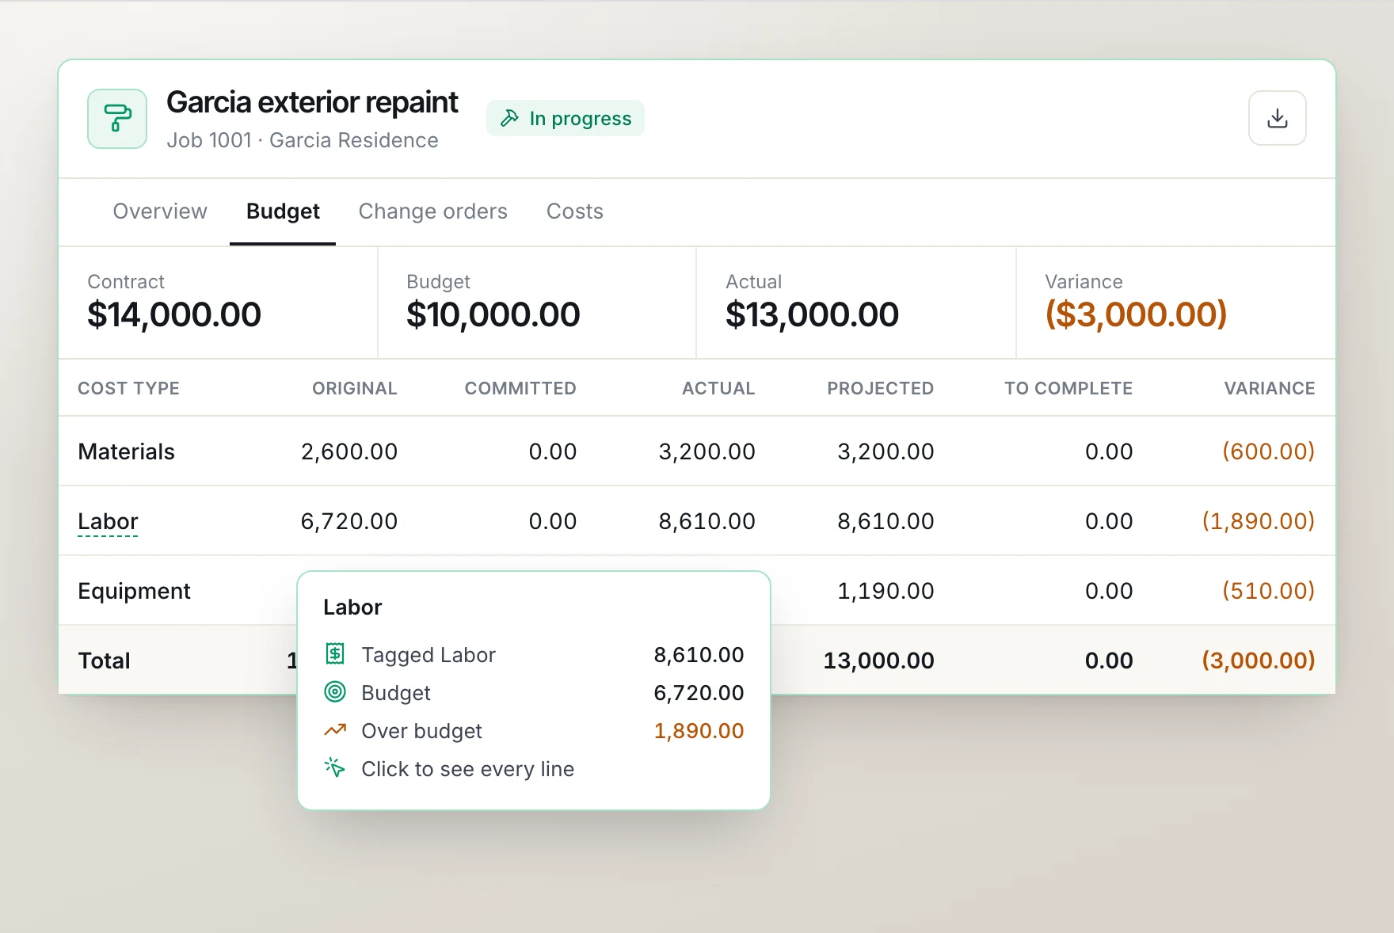Click Materials variance (600.00)

[1268, 451]
